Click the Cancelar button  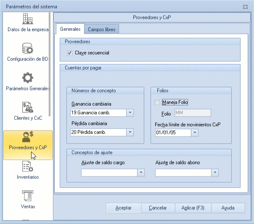click(x=158, y=208)
